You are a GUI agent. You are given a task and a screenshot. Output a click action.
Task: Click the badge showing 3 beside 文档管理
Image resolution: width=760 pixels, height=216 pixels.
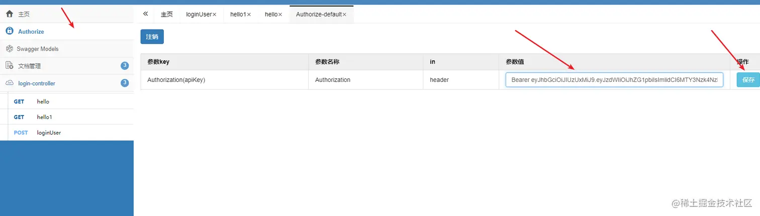[125, 66]
